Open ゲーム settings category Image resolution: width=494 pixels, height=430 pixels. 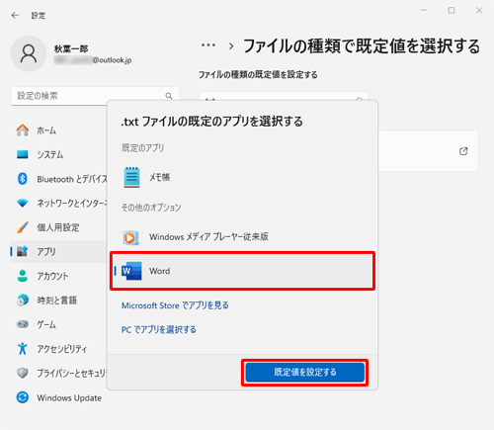(x=58, y=324)
